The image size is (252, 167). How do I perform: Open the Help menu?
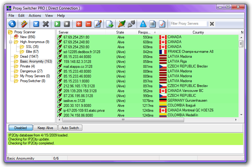tap(61, 16)
